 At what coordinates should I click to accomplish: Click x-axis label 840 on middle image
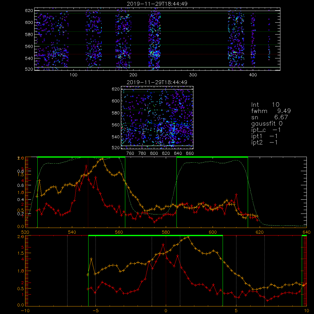coord(178,154)
